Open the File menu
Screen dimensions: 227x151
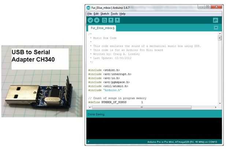click(x=89, y=14)
